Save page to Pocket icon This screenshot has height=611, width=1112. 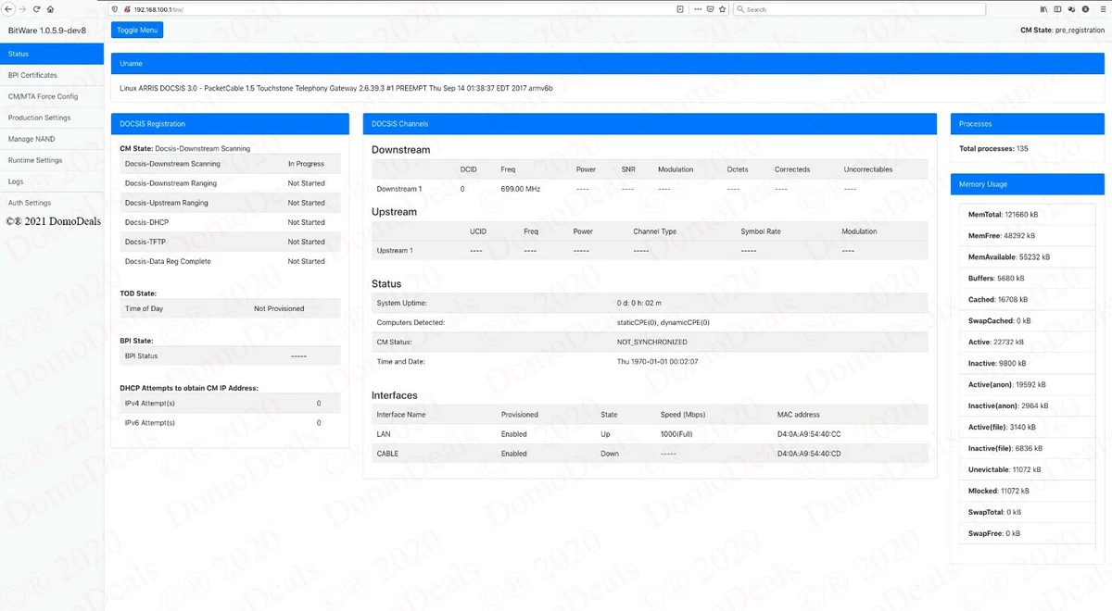click(710, 8)
